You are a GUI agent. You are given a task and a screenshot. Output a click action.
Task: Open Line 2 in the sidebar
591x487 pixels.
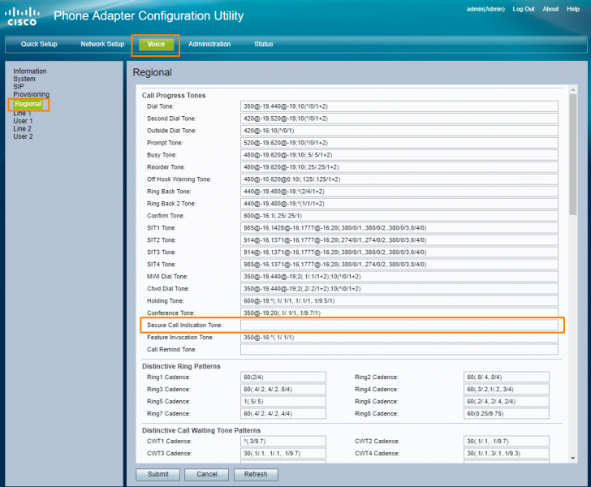22,128
